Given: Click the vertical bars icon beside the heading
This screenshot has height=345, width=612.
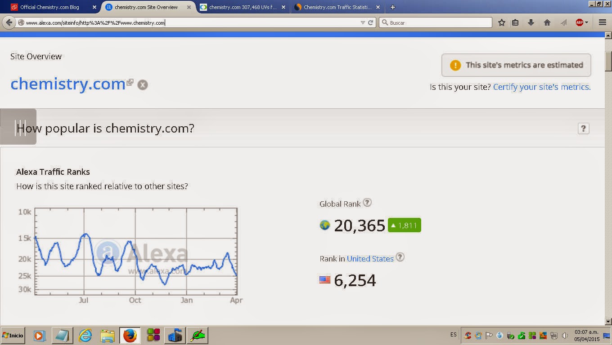Looking at the screenshot, I should pyautogui.click(x=18, y=127).
